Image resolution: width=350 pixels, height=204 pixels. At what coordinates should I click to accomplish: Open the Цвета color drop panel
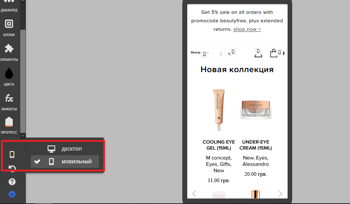[9, 77]
